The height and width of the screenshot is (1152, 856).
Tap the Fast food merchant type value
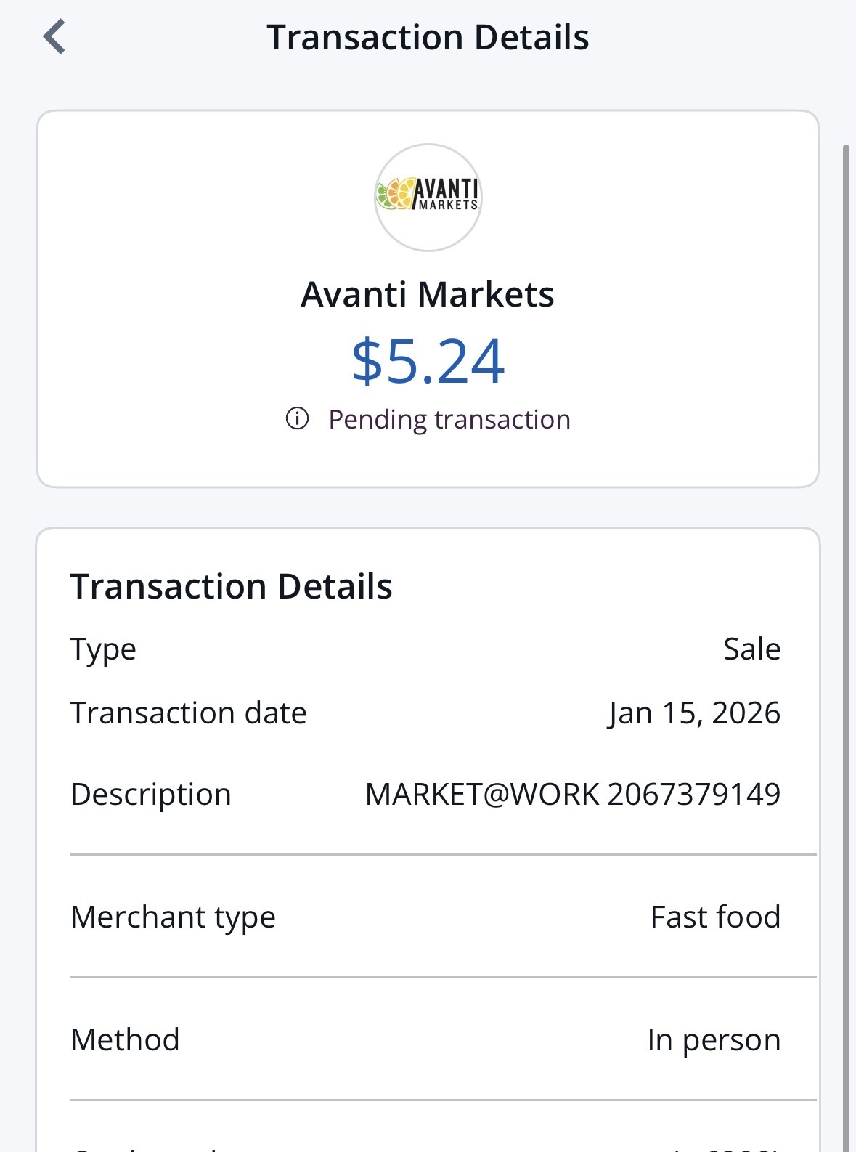(x=715, y=917)
